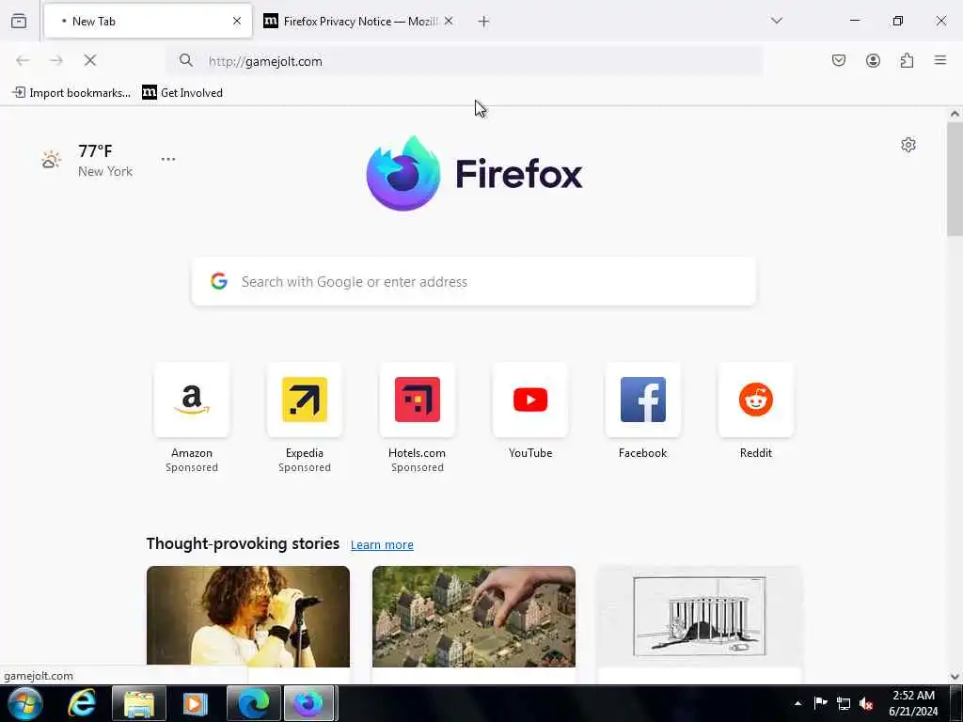
Task: Open Get Involved bookmark
Action: 182,93
